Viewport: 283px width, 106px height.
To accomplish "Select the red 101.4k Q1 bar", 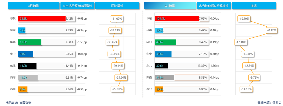I will [x=177, y=19].
